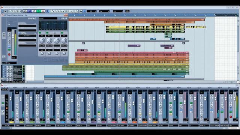Click the Out channel fader in settings window
The height and width of the screenshot is (135, 240).
tap(13, 36)
